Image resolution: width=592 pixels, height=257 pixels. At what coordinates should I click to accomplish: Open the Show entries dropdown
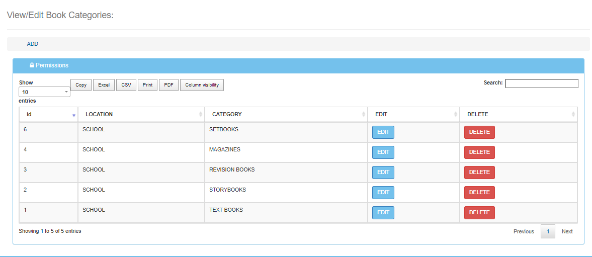click(x=44, y=92)
